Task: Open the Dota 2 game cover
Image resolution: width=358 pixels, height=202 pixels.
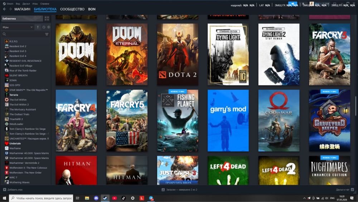Action: point(178,55)
